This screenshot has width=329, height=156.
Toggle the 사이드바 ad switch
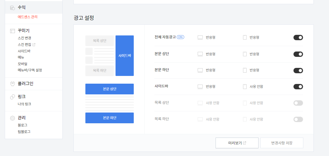pyautogui.click(x=298, y=87)
